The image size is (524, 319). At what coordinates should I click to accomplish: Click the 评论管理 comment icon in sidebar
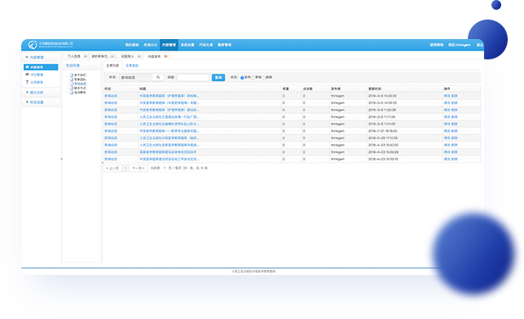click(28, 75)
